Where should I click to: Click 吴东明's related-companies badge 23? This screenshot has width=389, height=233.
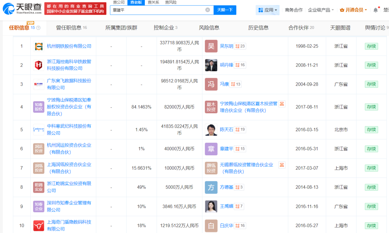240,46
